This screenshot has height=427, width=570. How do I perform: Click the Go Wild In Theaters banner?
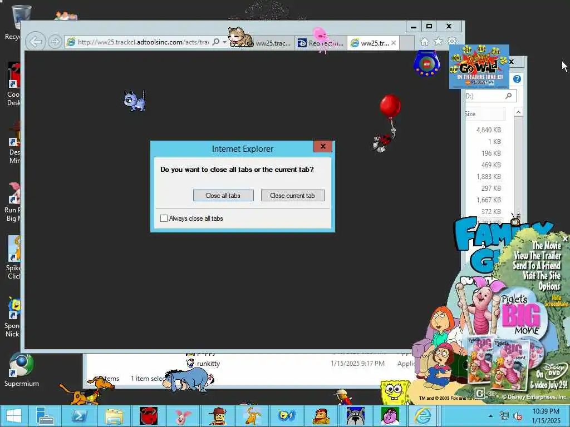479,67
